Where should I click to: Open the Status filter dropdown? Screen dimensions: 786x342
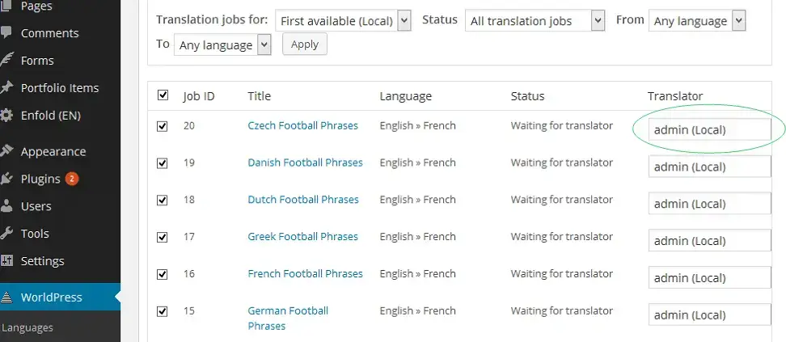(535, 20)
